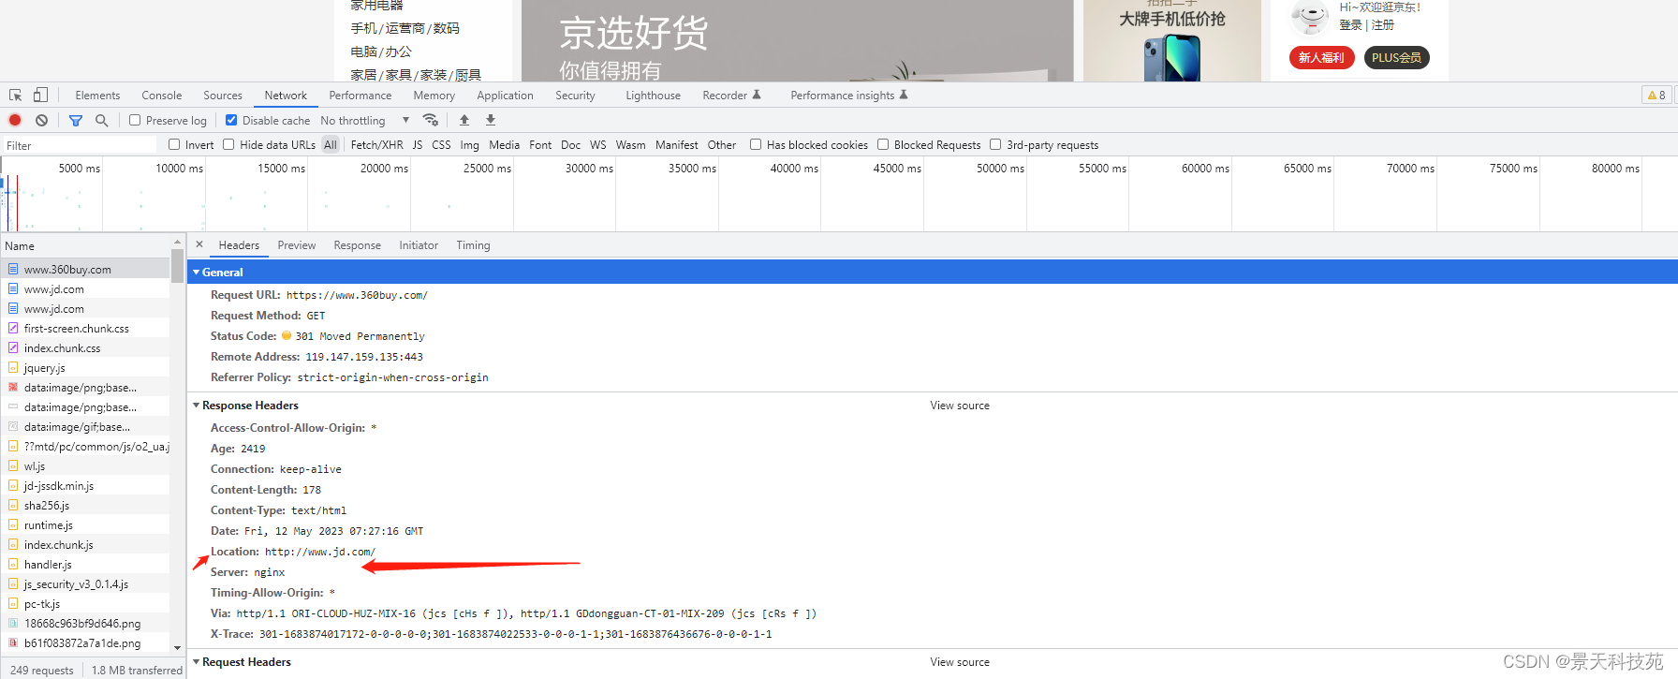
Task: Click 新人福利 red button on page
Action: tap(1321, 58)
